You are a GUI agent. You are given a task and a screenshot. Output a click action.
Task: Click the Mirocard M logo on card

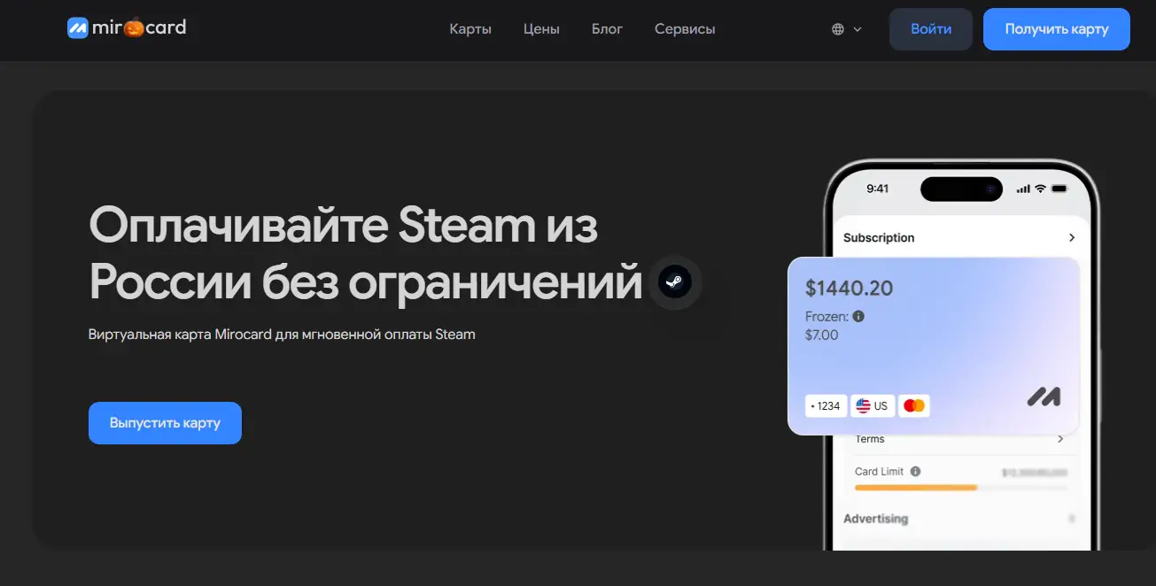pos(1044,397)
